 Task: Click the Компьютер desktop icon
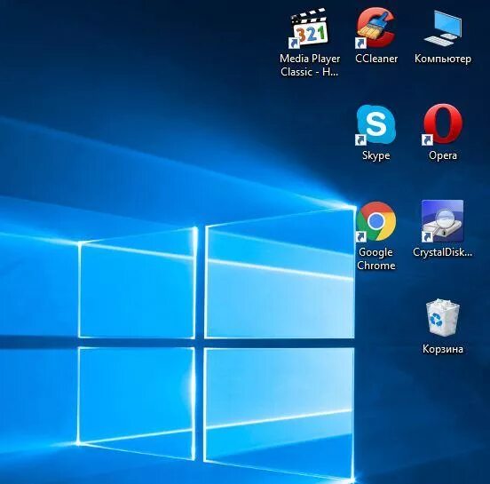(442, 28)
